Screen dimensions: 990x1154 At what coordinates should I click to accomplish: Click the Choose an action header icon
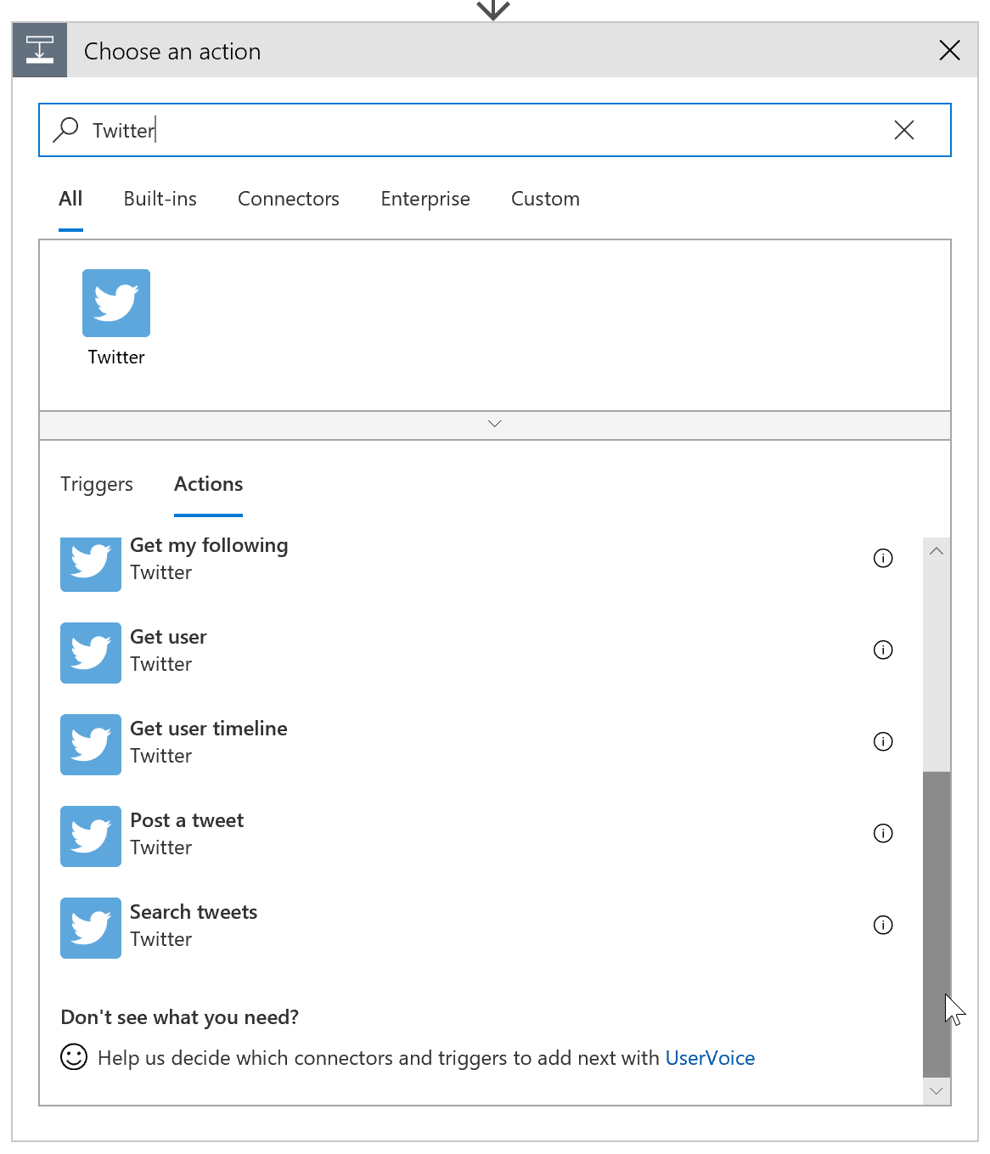40,50
